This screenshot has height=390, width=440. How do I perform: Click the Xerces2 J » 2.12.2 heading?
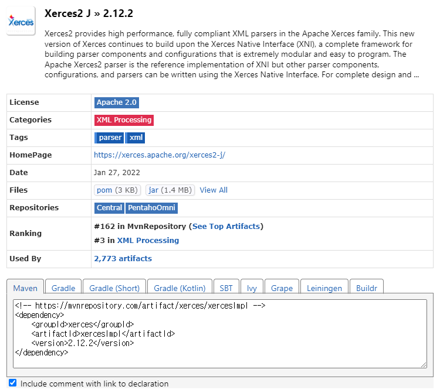point(89,13)
